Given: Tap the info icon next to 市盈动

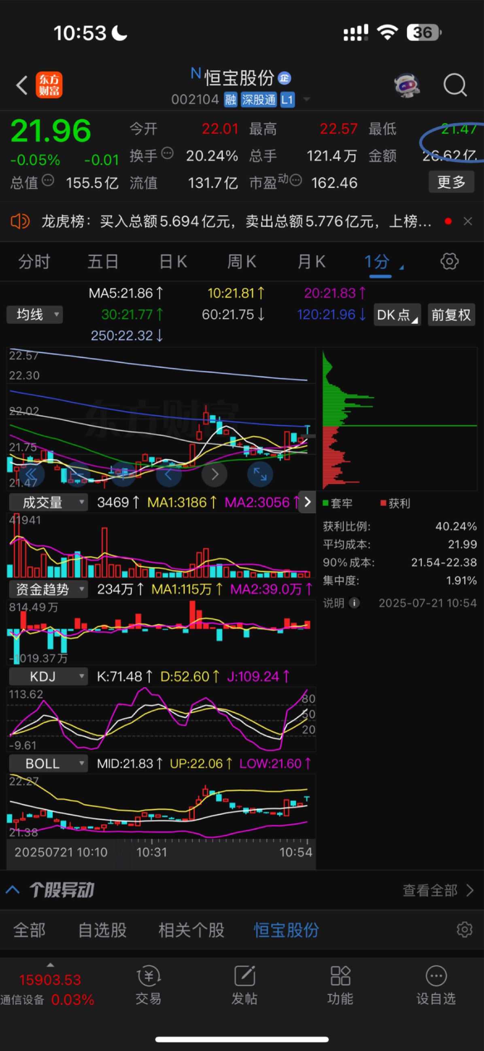Looking at the screenshot, I should pos(296,179).
